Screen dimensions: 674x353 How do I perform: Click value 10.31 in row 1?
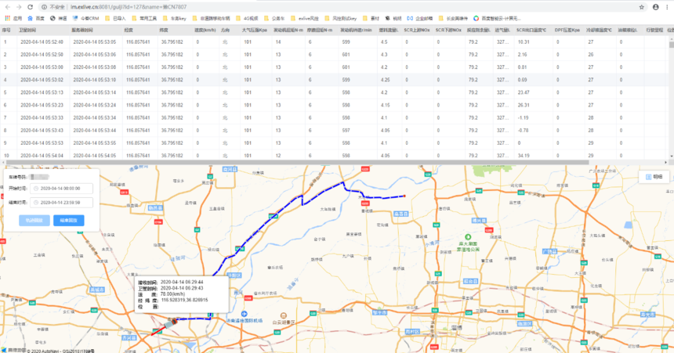click(524, 42)
